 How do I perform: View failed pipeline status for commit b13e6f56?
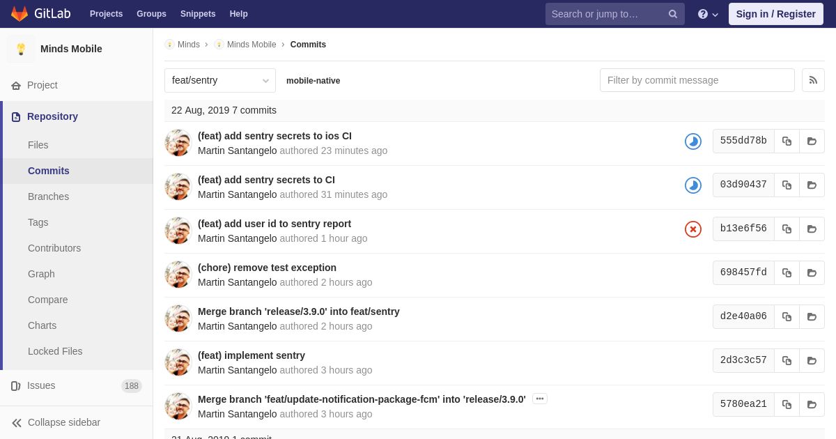coord(693,229)
